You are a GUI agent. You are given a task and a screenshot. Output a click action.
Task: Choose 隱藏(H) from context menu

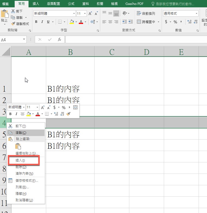point(26,194)
